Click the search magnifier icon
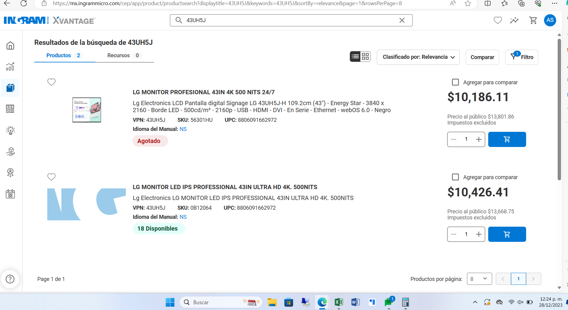The image size is (568, 310). 179,20
